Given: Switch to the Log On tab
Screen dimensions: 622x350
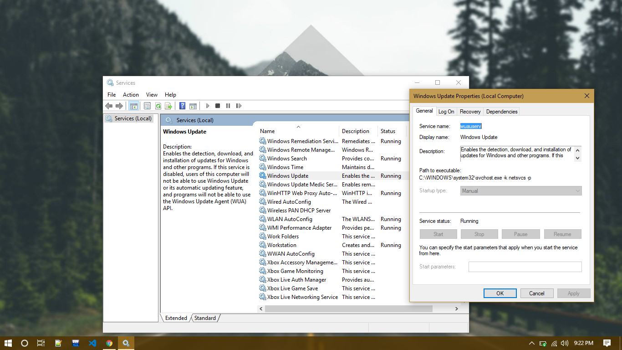Looking at the screenshot, I should point(446,112).
